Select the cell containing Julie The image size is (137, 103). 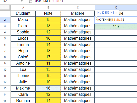pyautogui.click(x=23, y=82)
